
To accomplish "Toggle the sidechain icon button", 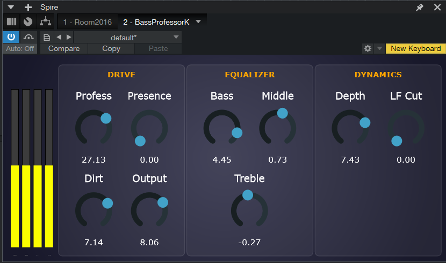I will [x=28, y=37].
